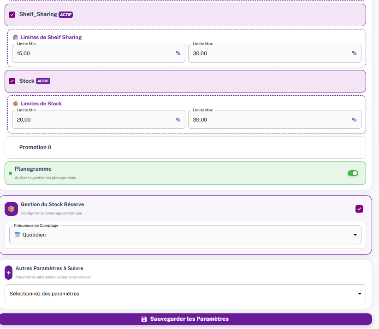Click the package icon beside Gestion du Stock Réserve

pos(12,209)
